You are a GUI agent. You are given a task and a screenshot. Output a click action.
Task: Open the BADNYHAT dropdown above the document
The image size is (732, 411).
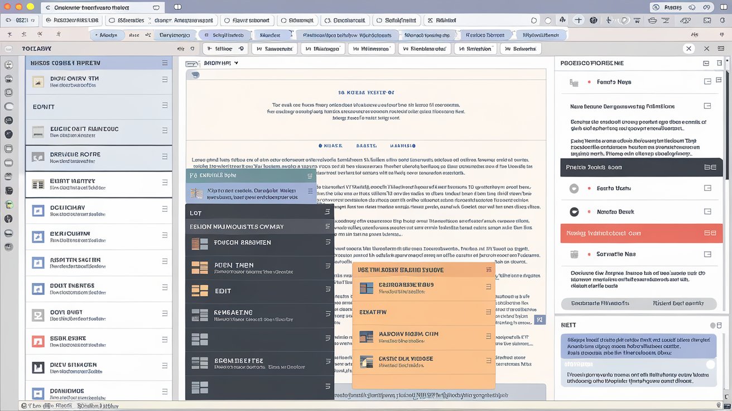[x=221, y=63]
